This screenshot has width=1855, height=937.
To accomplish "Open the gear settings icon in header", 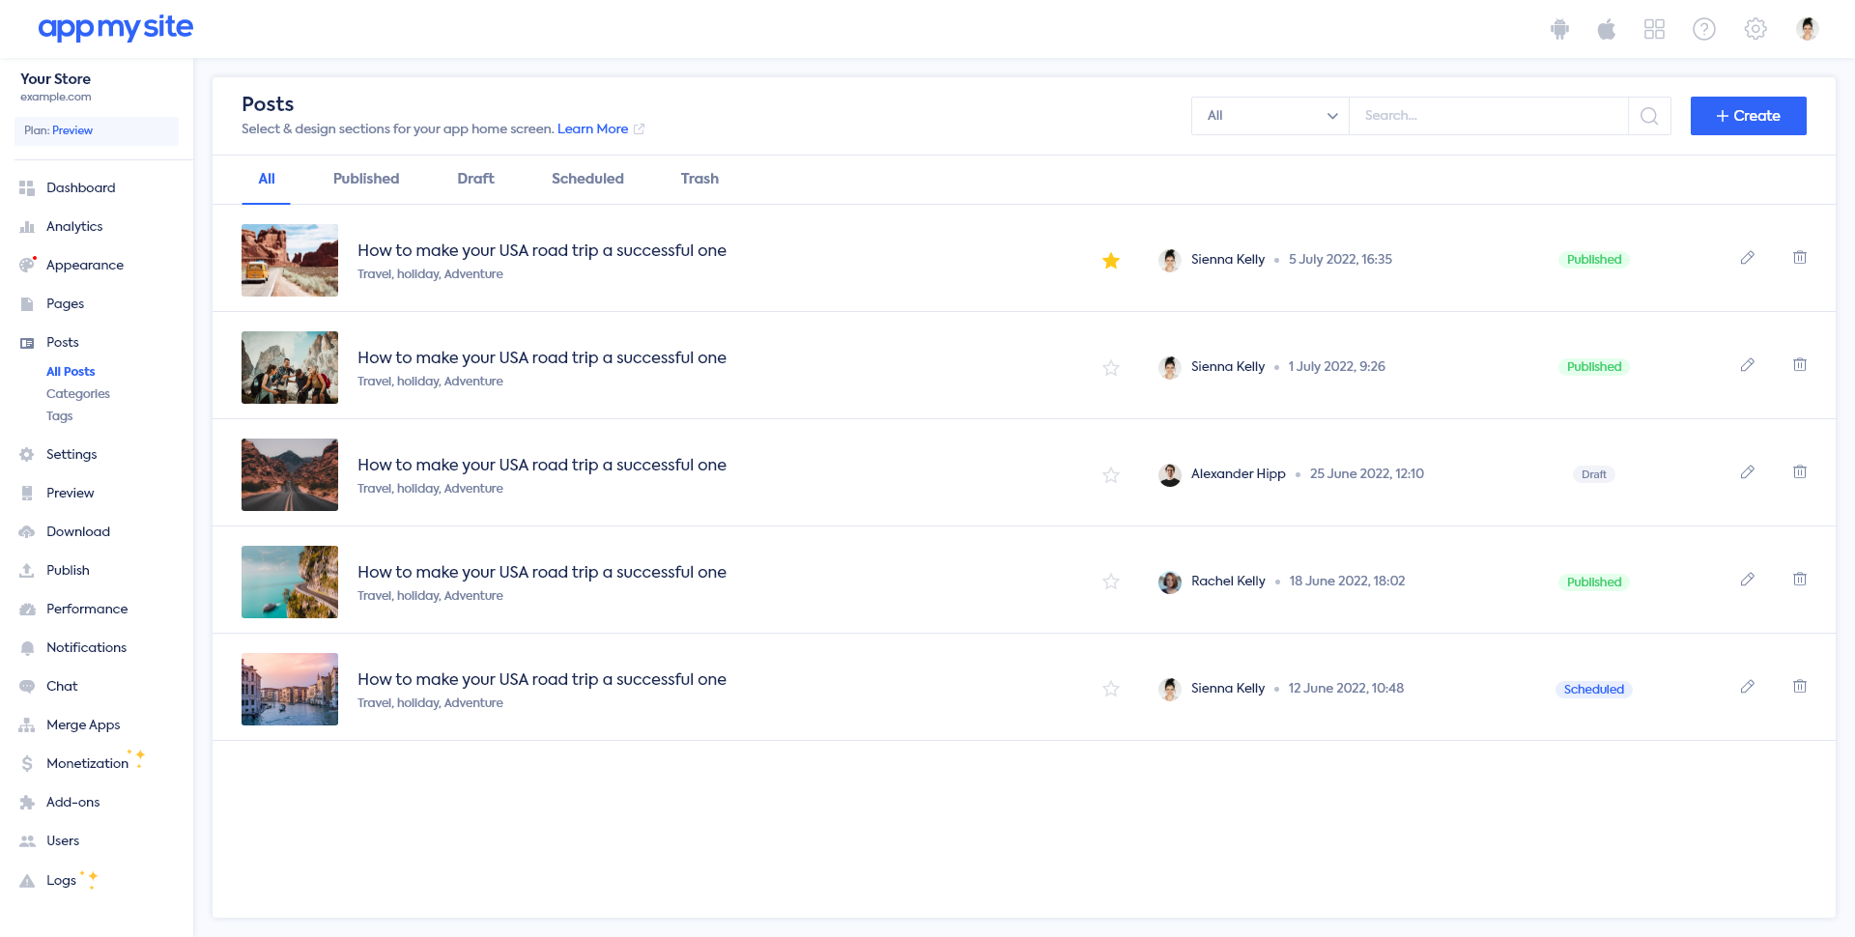I will point(1755,29).
